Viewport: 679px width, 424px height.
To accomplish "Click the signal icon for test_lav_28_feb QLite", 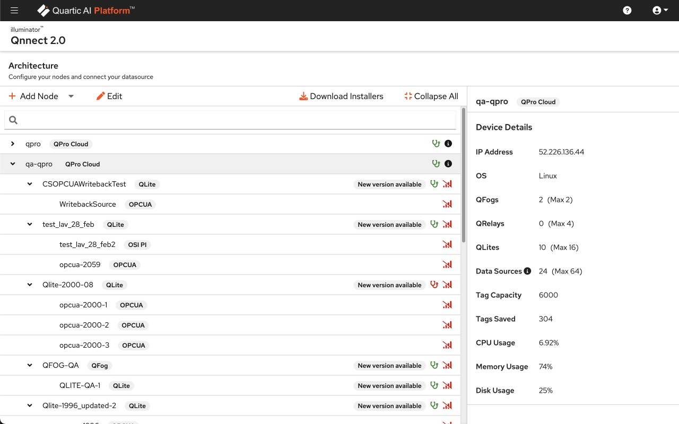I will click(x=447, y=224).
